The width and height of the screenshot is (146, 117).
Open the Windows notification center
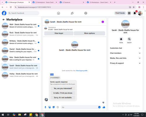142,115
